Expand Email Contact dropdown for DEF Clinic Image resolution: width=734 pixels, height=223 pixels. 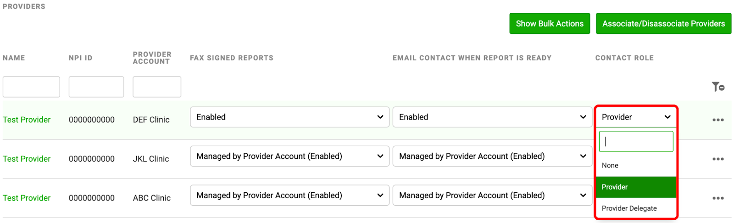492,117
